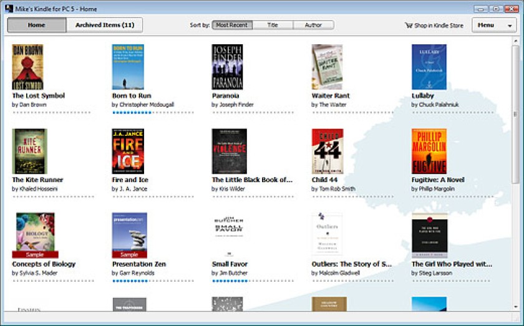Click author text by Dan Brown
Screen dimensions: 524x326
(x=29, y=105)
